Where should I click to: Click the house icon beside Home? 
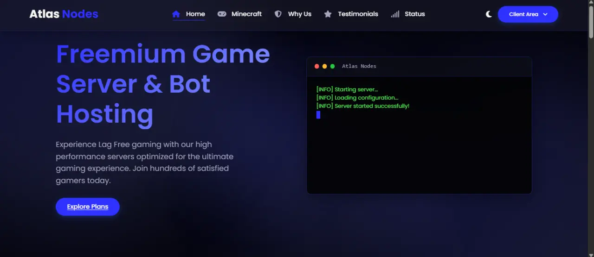(x=176, y=14)
